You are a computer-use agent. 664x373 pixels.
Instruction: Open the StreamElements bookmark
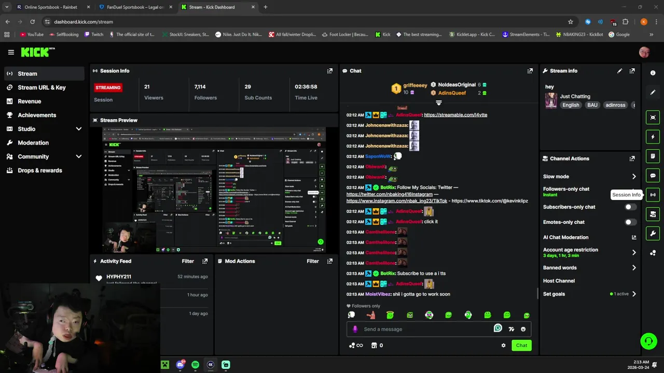[x=525, y=35]
